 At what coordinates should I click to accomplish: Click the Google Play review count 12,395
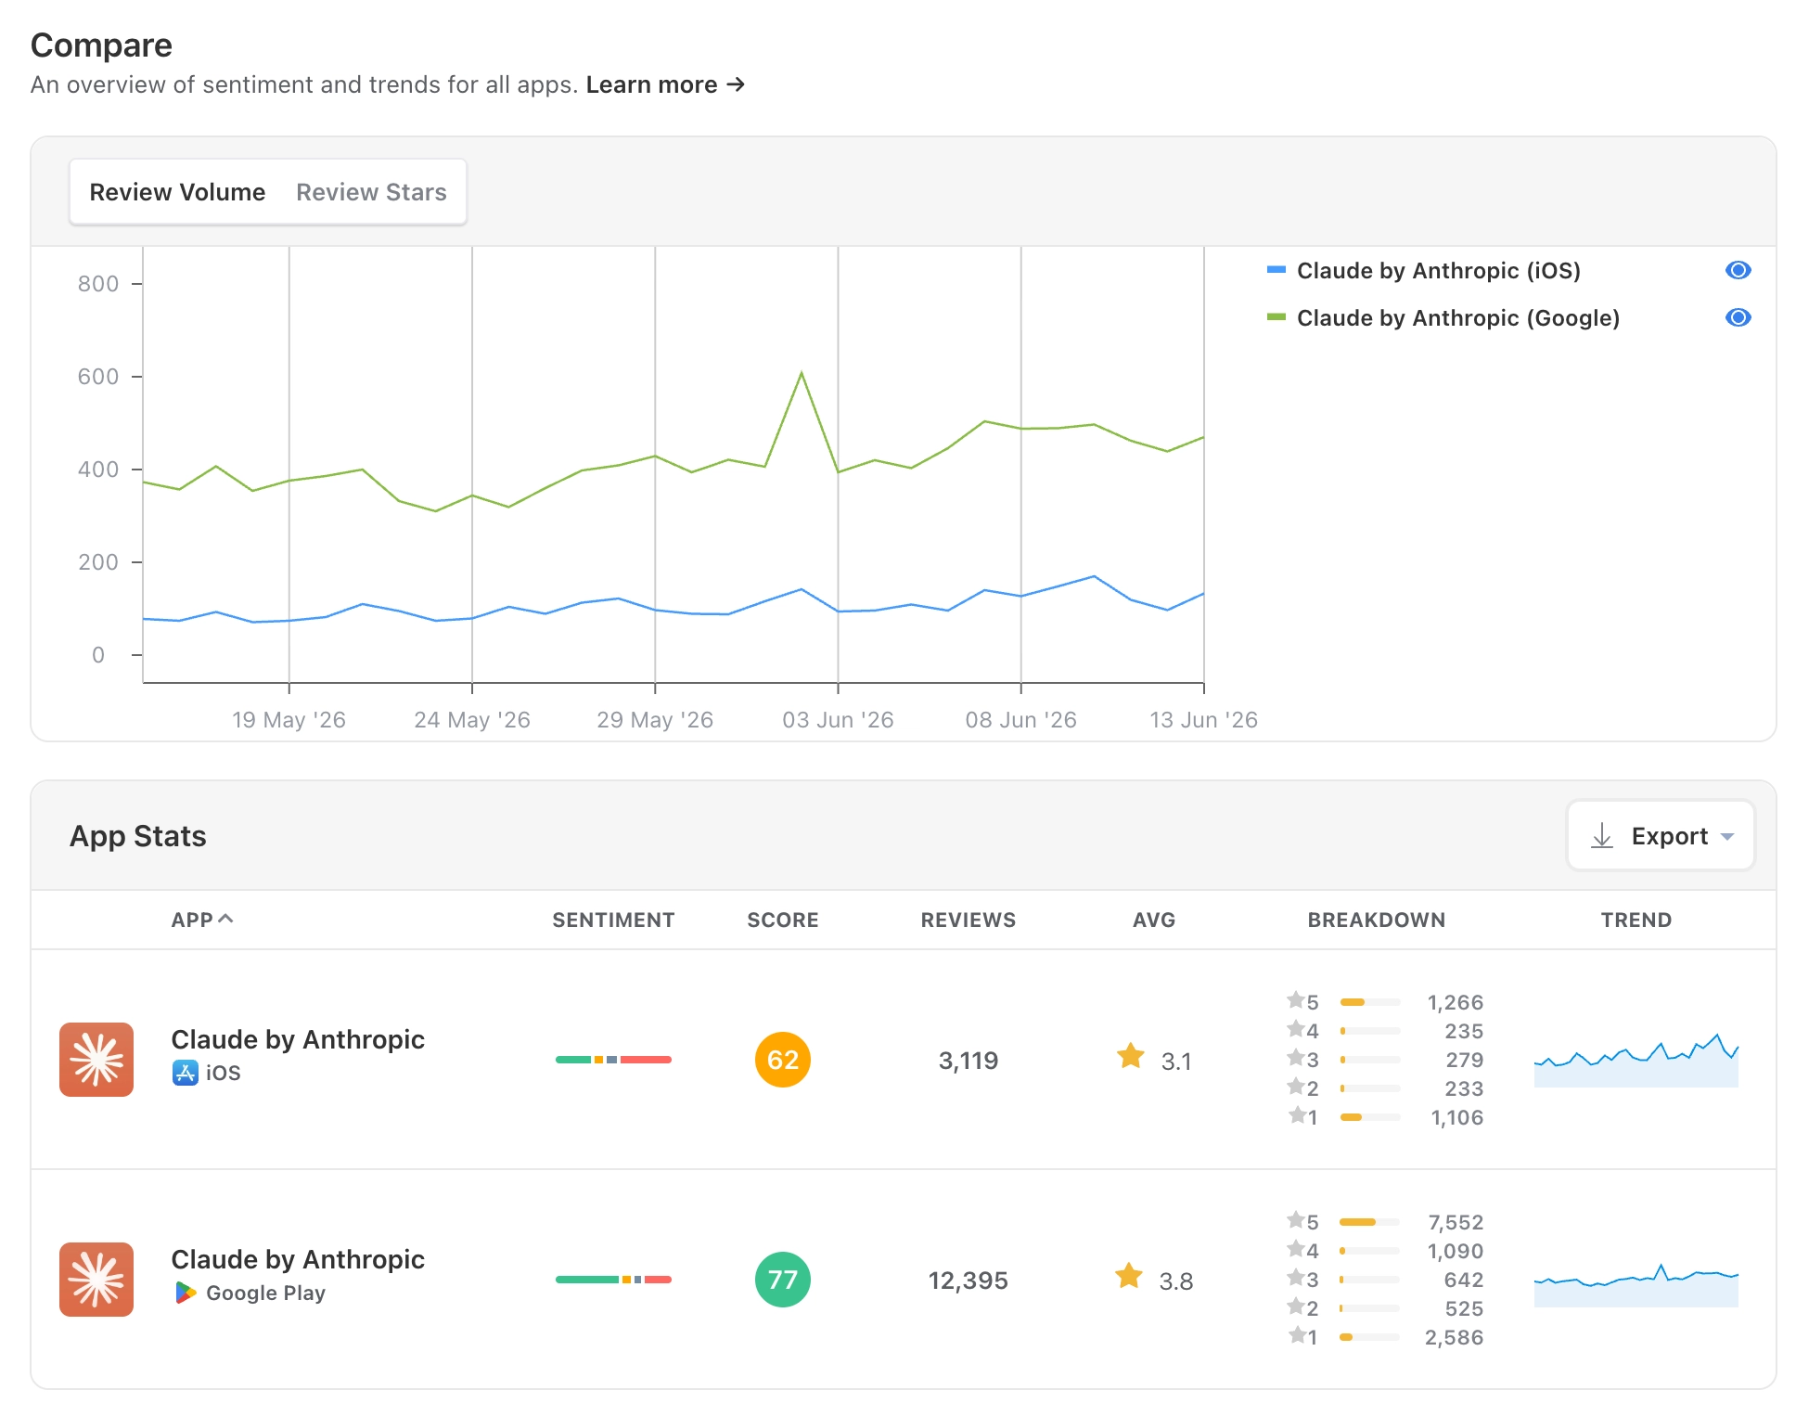coord(969,1281)
